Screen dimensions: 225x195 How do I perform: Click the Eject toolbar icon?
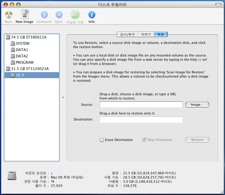coord(59,14)
